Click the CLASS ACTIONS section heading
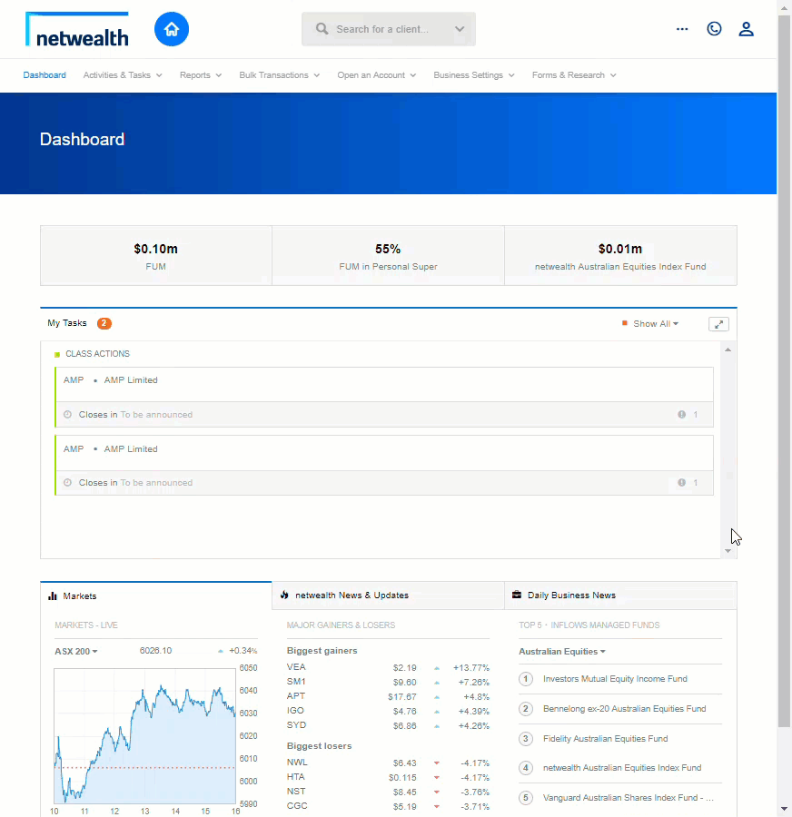 (x=97, y=354)
